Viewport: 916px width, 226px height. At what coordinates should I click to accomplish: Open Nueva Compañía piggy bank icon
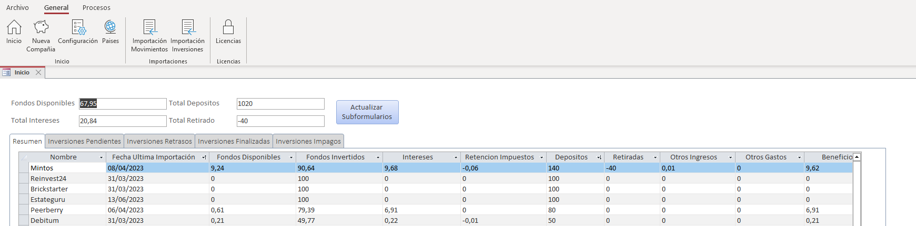click(41, 27)
